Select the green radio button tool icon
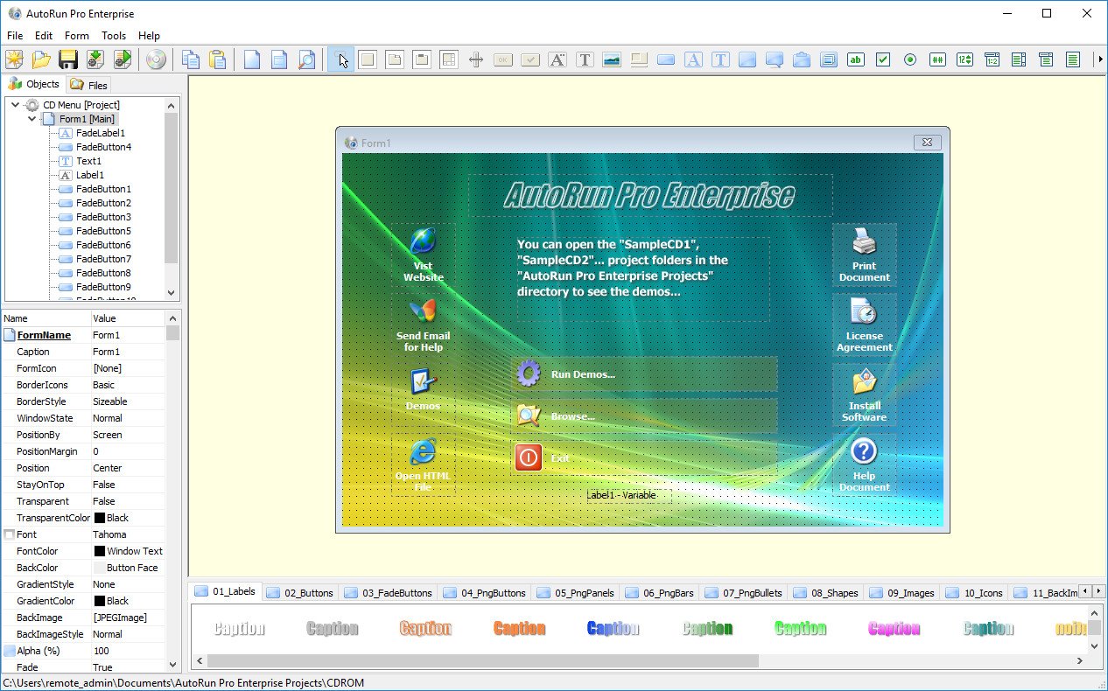This screenshot has height=691, width=1108. click(x=910, y=59)
